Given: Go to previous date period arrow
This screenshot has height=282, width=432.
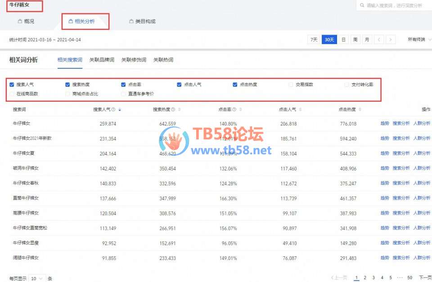Looking at the screenshot, I should coord(379,40).
